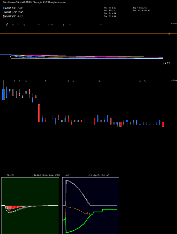Click the white-outlined DOW MT legend swatch
The image size is (177, 234).
tap(4, 12)
